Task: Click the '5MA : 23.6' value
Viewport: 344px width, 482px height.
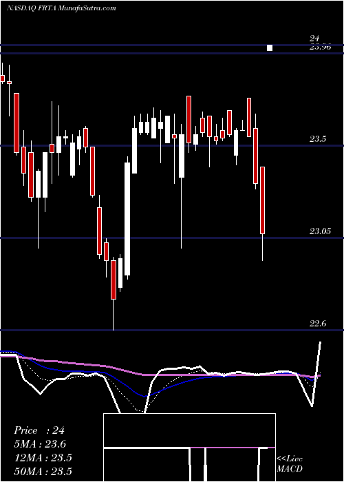Action: click(x=40, y=444)
